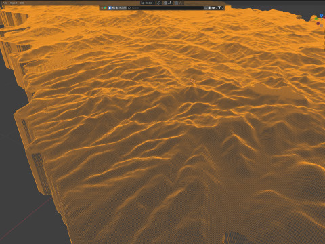Click the red X axis gizmo ball

tap(324, 18)
